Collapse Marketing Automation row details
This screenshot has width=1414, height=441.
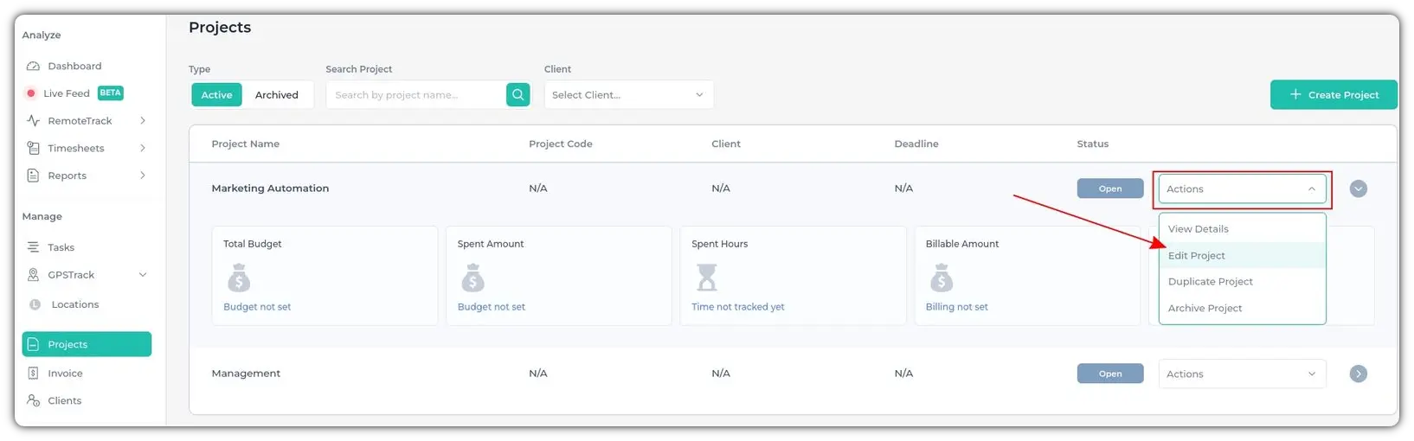1358,189
